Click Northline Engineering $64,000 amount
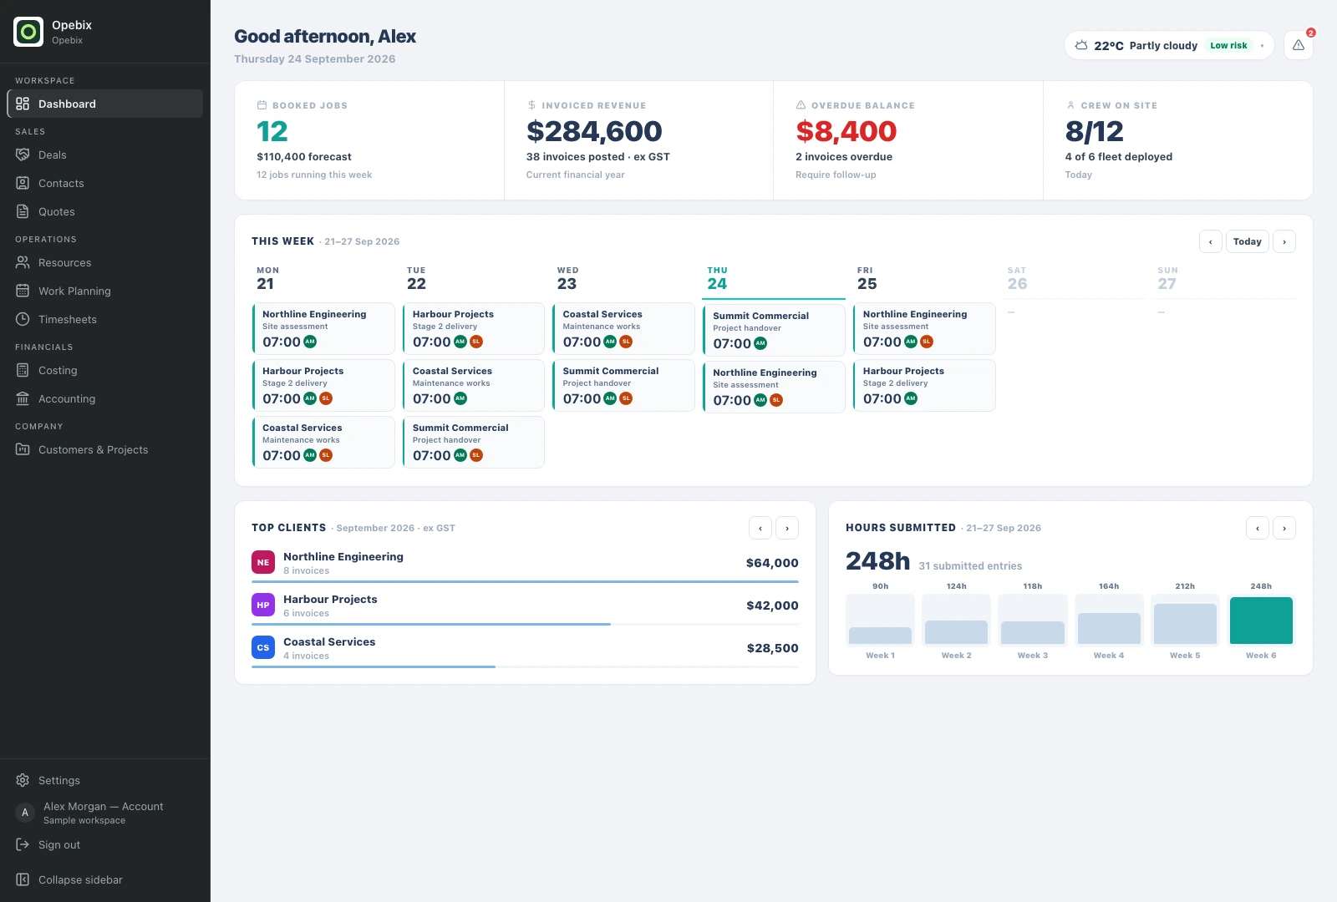 click(x=772, y=563)
